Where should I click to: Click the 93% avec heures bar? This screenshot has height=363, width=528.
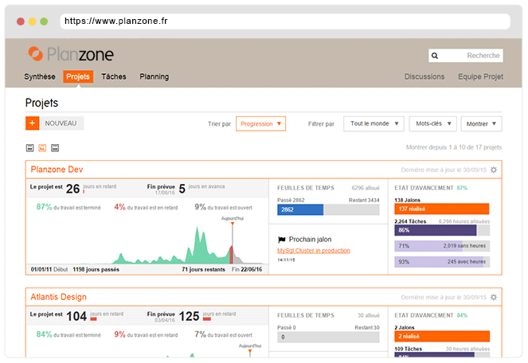pyautogui.click(x=442, y=262)
